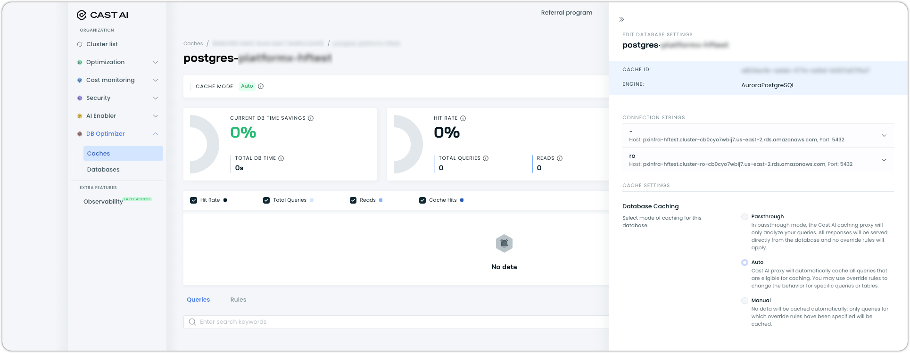Click the Optimization label in sidebar
The width and height of the screenshot is (910, 353).
point(106,62)
